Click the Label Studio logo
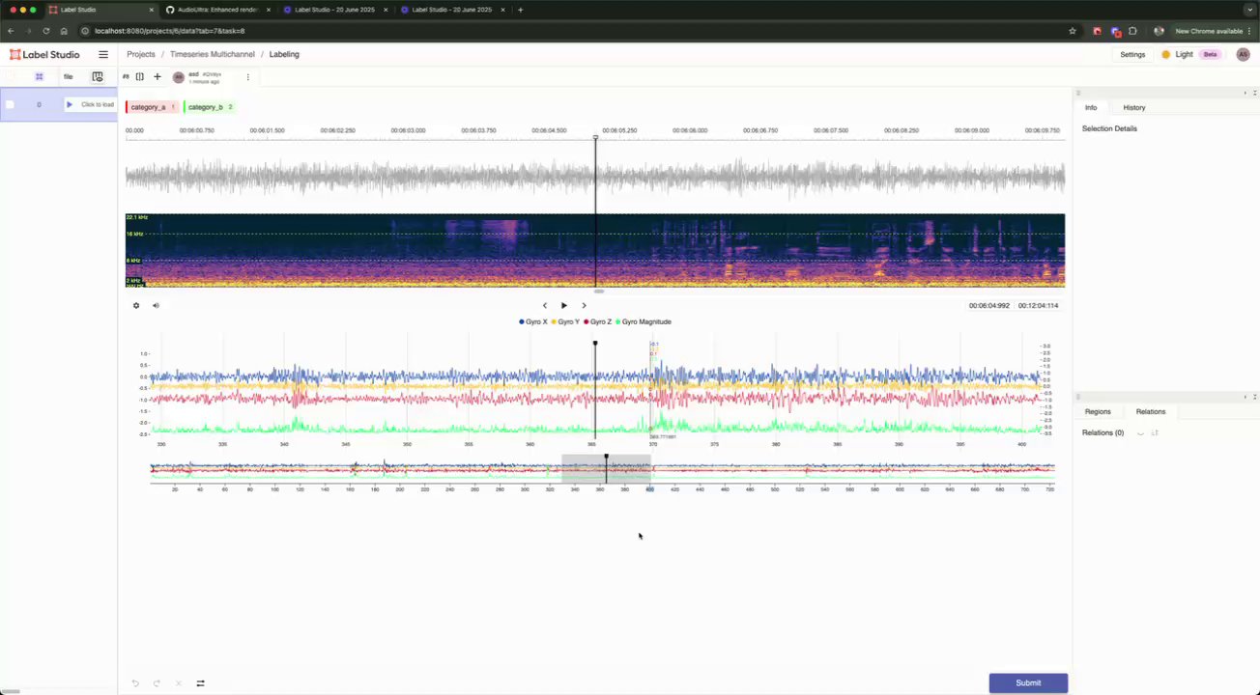 (x=44, y=54)
